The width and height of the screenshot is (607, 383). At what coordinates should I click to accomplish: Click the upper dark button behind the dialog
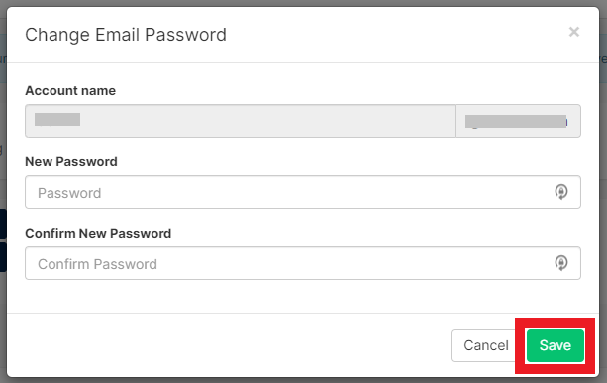coord(3,224)
